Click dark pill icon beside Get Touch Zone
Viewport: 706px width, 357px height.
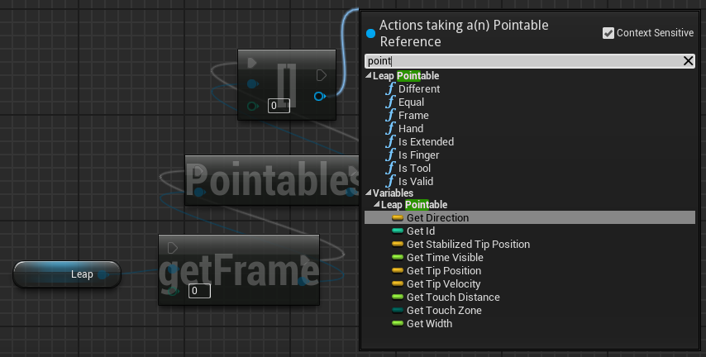pos(398,310)
